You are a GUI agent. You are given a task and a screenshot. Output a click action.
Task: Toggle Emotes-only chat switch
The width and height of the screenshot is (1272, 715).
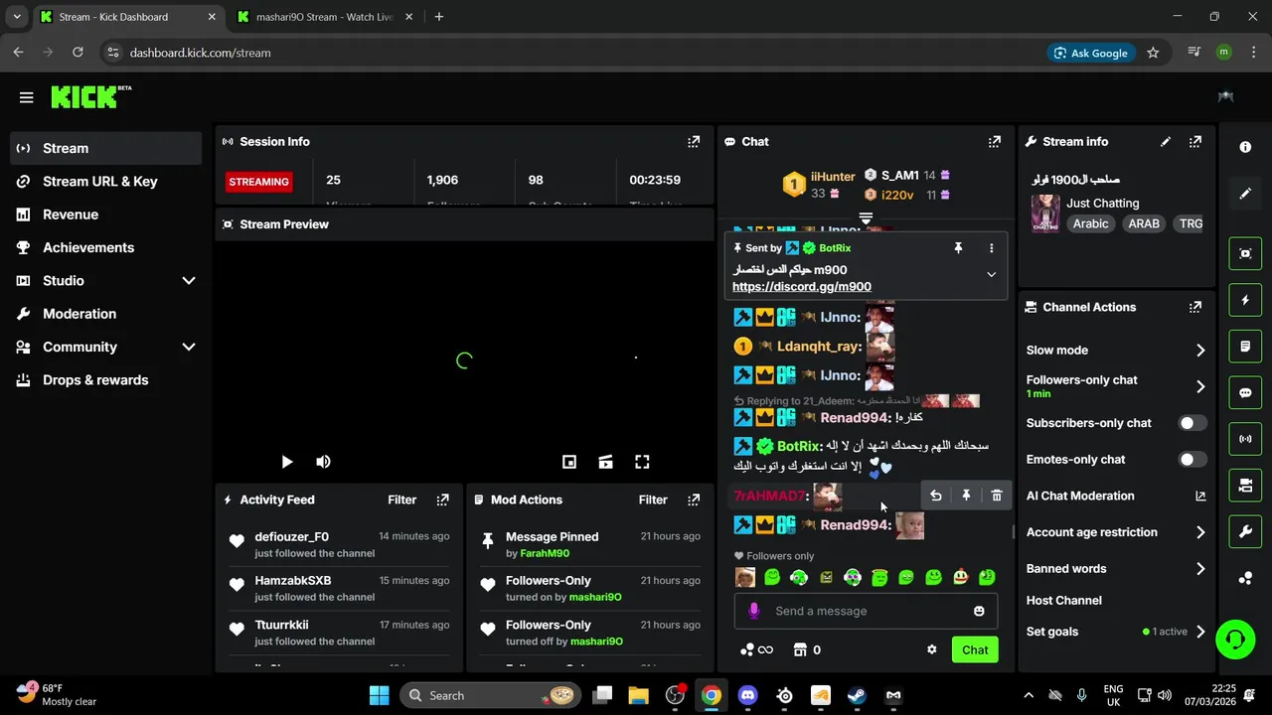tap(1192, 460)
